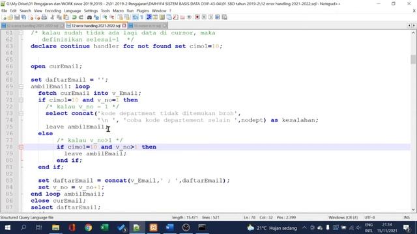Create a new file via toolbar
Screen dimensions: 417x234
pos(4,18)
